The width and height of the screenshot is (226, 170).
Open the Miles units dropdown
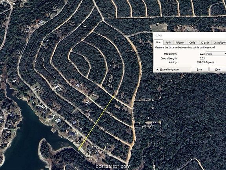point(216,54)
